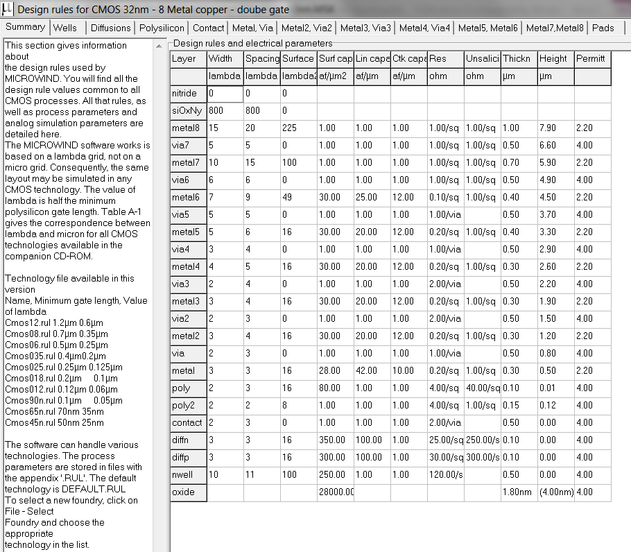The image size is (631, 552).
Task: Click nwell Res value 120.00/s
Action: click(x=445, y=474)
